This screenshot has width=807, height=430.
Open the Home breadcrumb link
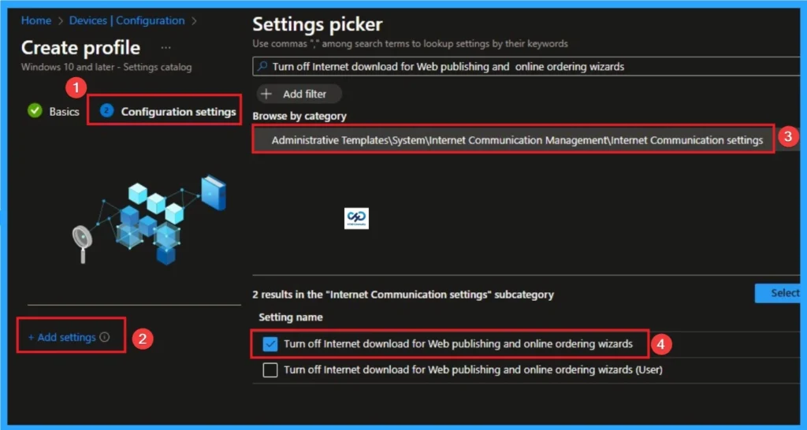pyautogui.click(x=36, y=21)
